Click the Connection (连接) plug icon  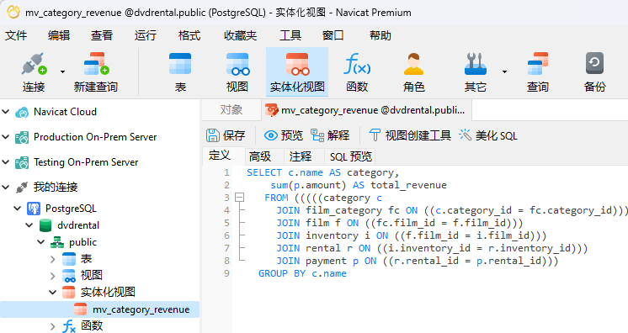coord(34,64)
